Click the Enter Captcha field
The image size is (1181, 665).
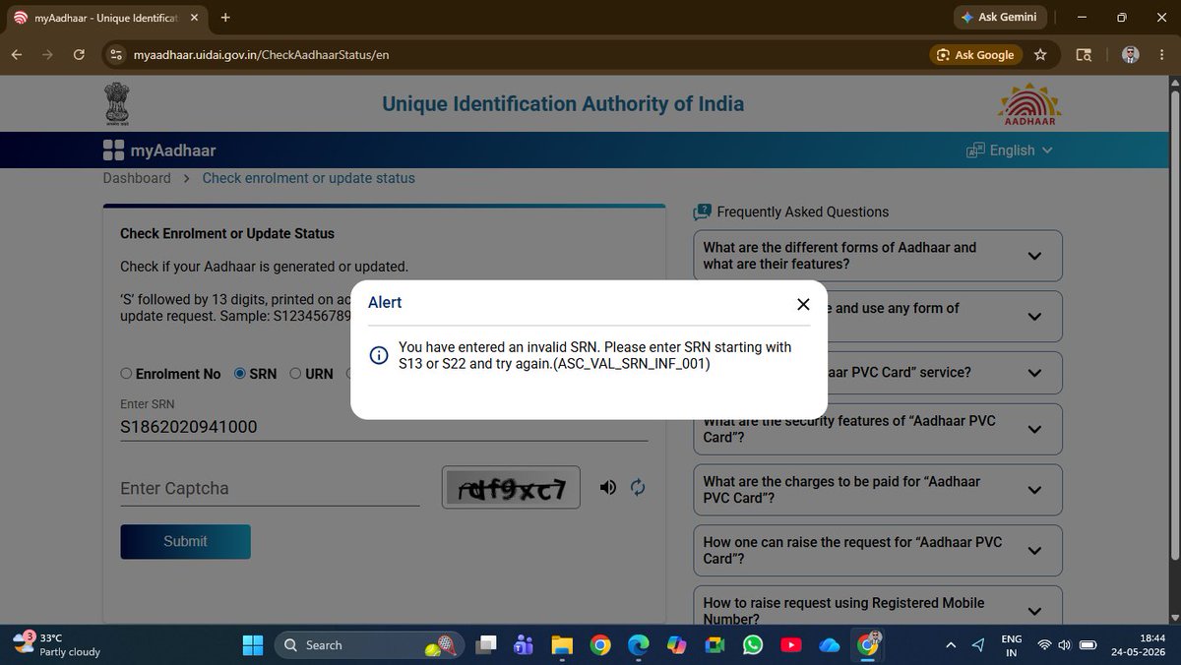[270, 489]
